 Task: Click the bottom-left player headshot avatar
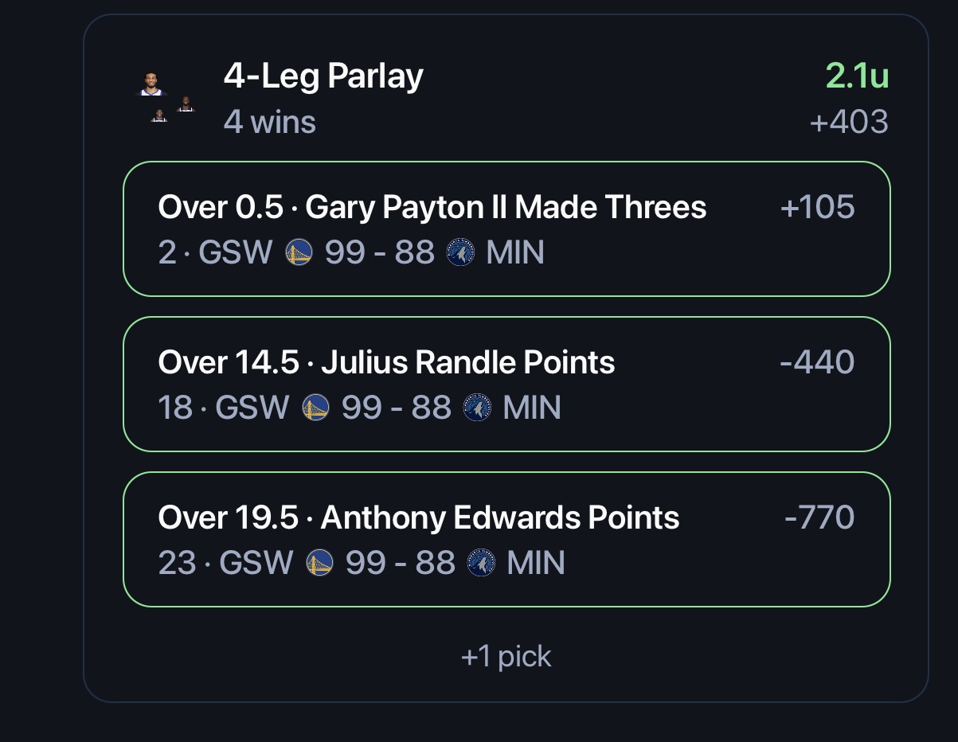[x=159, y=116]
